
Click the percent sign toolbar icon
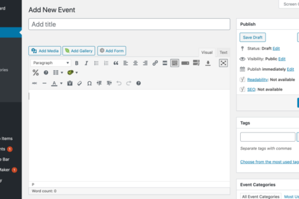point(35,73)
